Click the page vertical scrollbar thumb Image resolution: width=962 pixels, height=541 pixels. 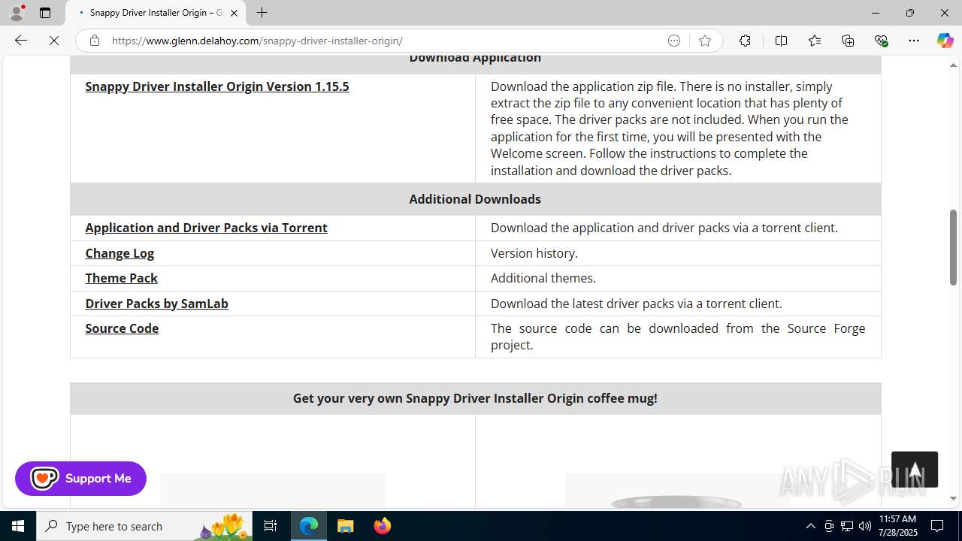[x=953, y=247]
